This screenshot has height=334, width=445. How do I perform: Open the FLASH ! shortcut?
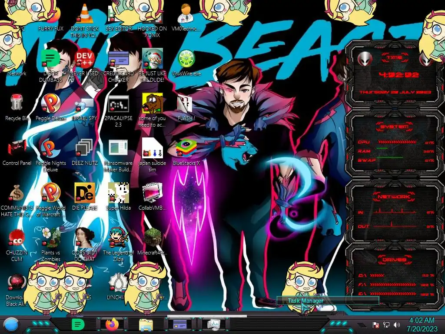(186, 107)
